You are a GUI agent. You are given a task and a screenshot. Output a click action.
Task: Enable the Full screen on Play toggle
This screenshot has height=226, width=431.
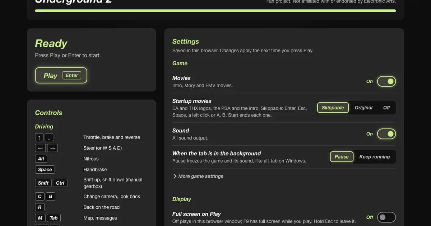(x=386, y=217)
